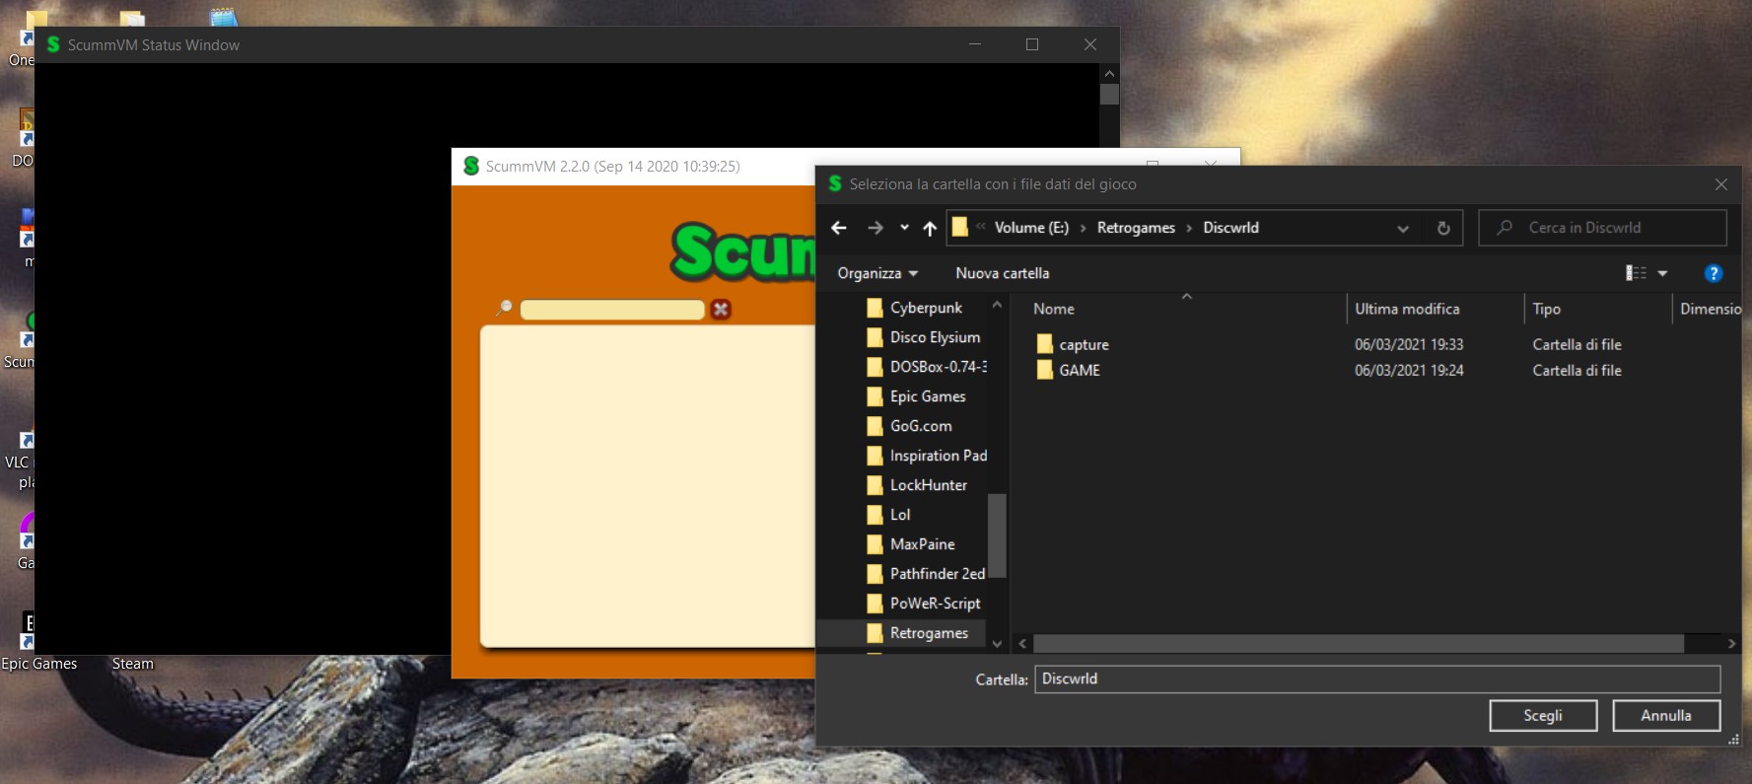Minimize the ScummVM Status Window
Image resolution: width=1752 pixels, height=784 pixels.
click(x=975, y=44)
